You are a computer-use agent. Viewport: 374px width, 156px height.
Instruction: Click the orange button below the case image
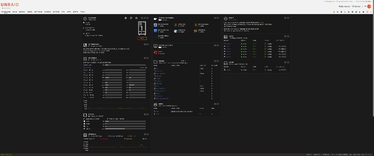142,38
